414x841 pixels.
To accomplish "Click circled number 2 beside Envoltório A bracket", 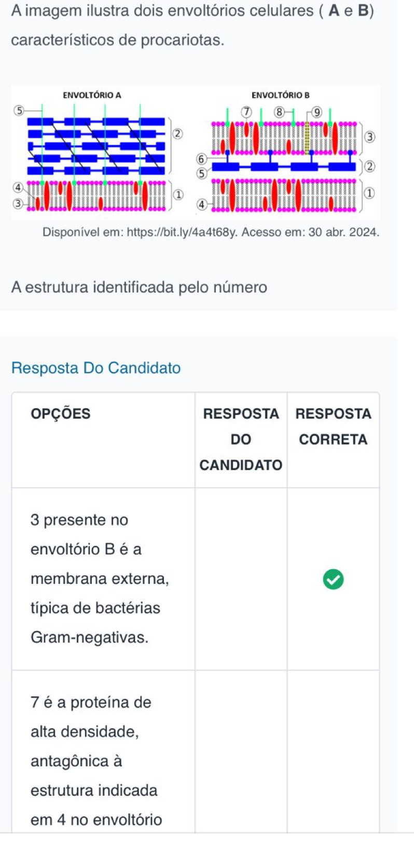I will [177, 134].
